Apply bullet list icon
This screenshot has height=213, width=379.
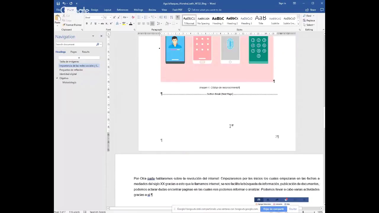tap(139, 17)
